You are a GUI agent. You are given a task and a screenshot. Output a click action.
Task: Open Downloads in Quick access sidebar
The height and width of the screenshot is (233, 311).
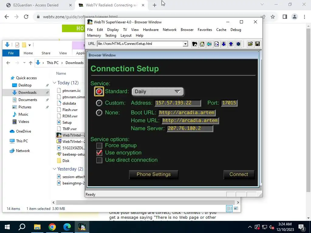click(x=27, y=93)
